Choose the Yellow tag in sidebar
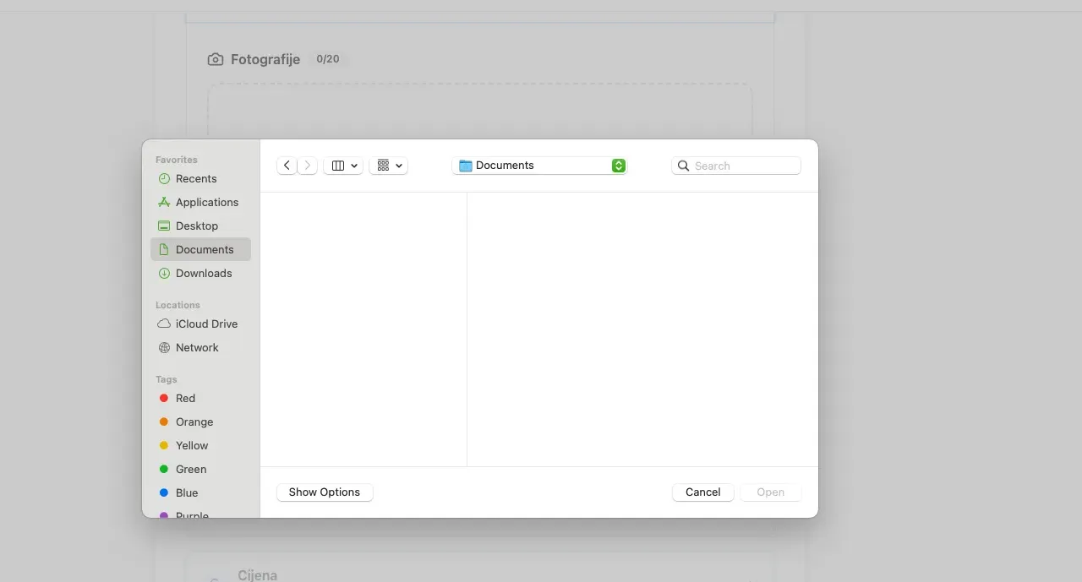The image size is (1082, 582). pyautogui.click(x=191, y=446)
